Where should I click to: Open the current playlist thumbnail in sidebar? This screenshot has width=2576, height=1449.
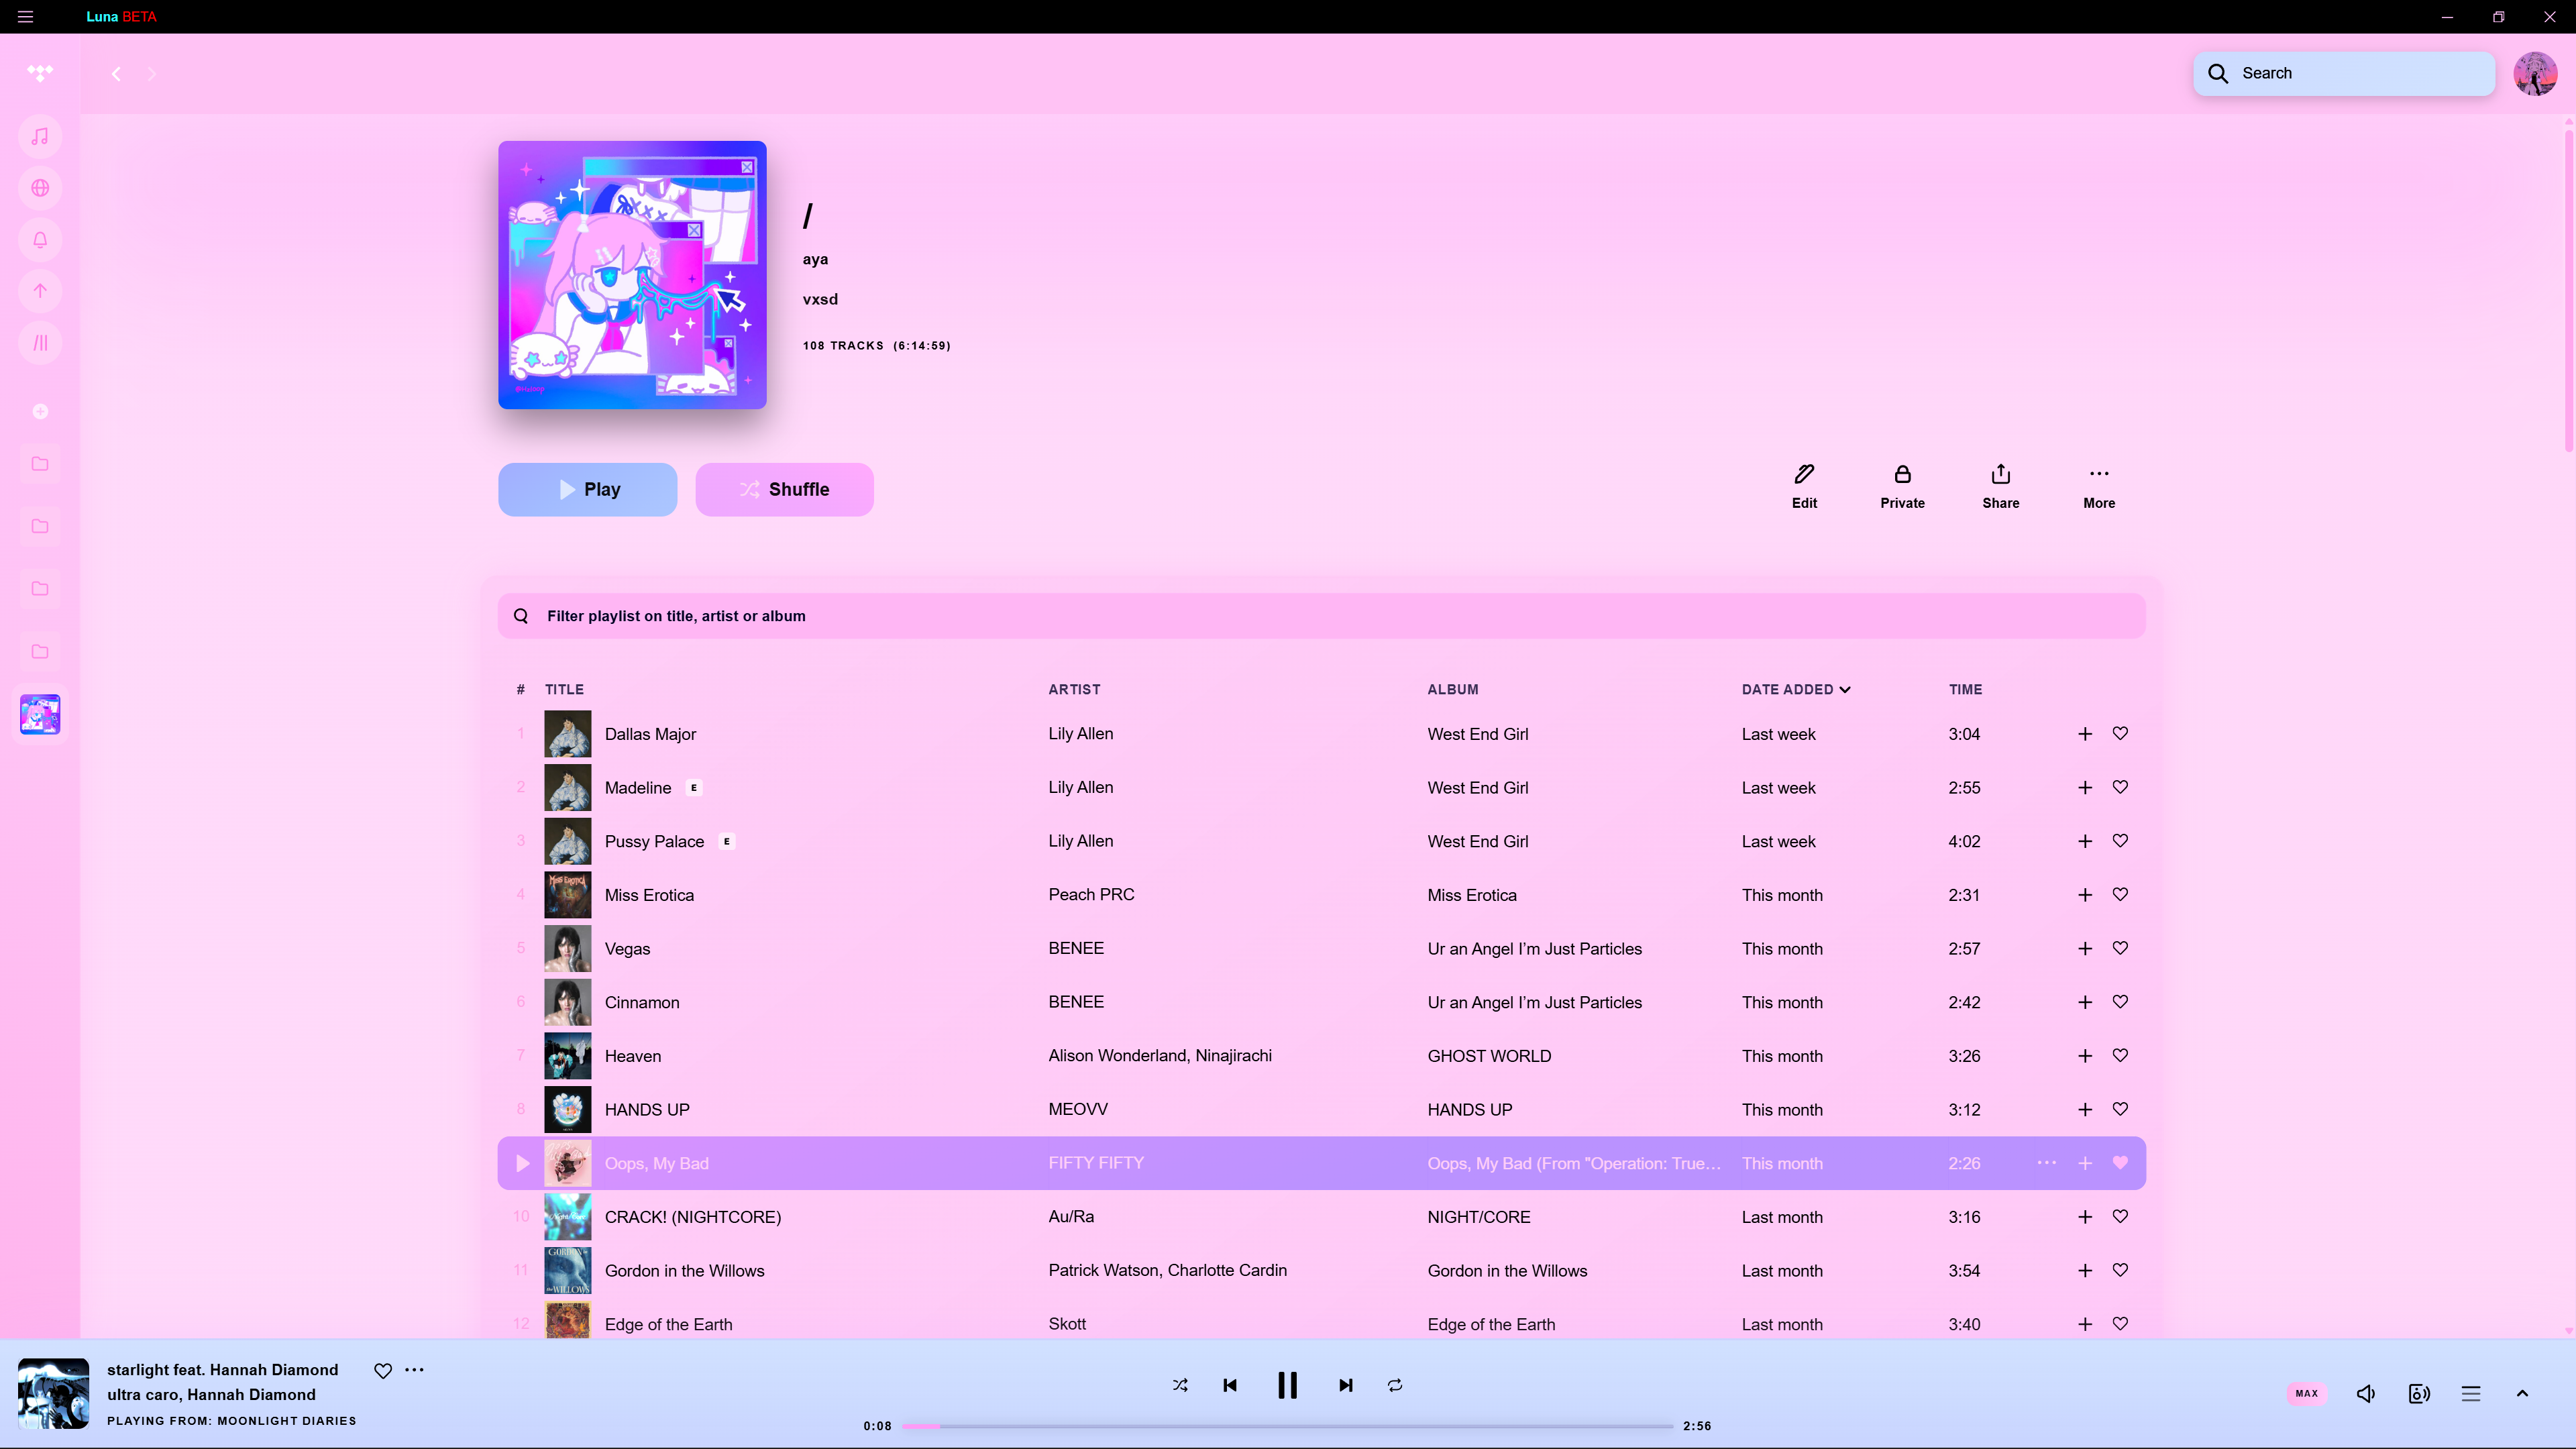point(40,714)
